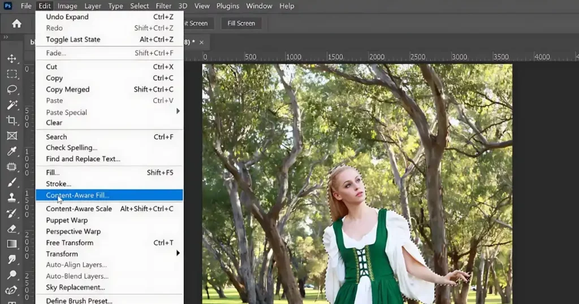The width and height of the screenshot is (579, 304).
Task: Choose Search in Edit menu
Action: coord(109,137)
